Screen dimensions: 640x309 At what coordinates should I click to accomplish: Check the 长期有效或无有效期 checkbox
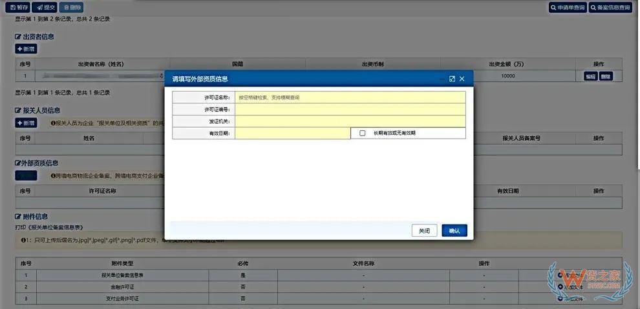point(362,134)
